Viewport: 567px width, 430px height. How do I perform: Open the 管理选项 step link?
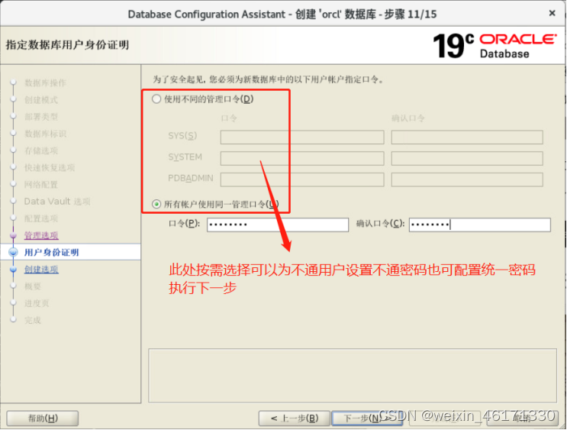click(x=41, y=236)
